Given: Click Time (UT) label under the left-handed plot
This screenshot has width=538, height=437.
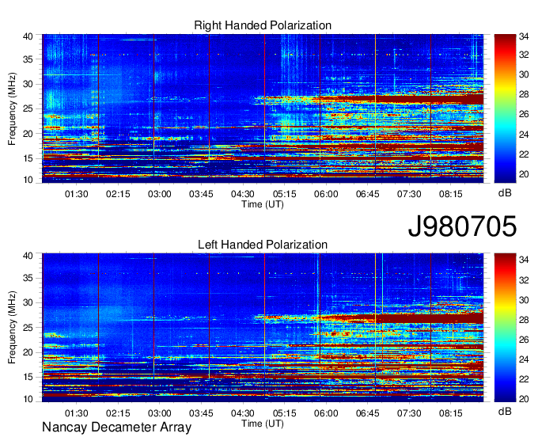Looking at the screenshot, I should [x=263, y=424].
